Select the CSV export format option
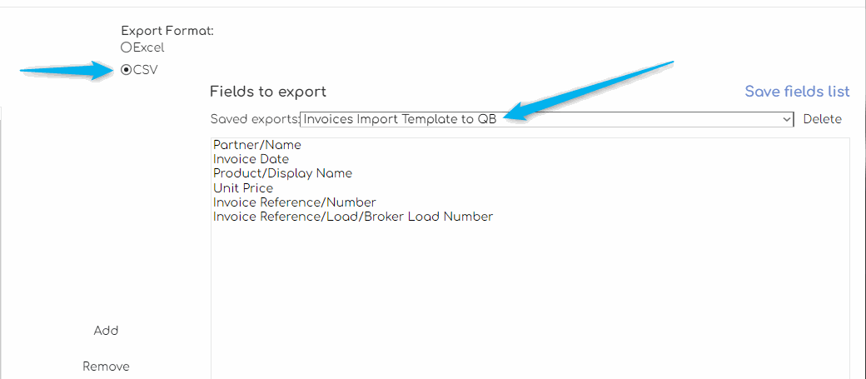Screen dimensions: 866x379 coord(127,70)
